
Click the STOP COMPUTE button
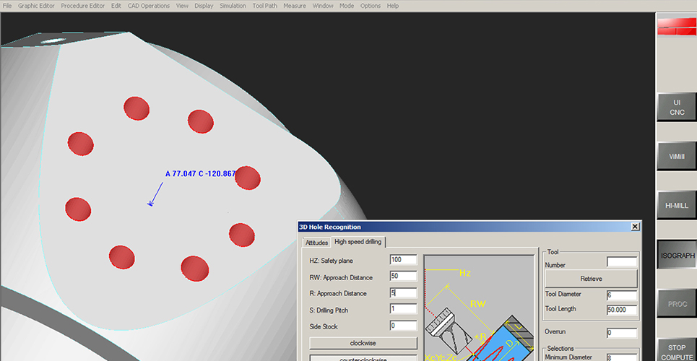pyautogui.click(x=677, y=350)
